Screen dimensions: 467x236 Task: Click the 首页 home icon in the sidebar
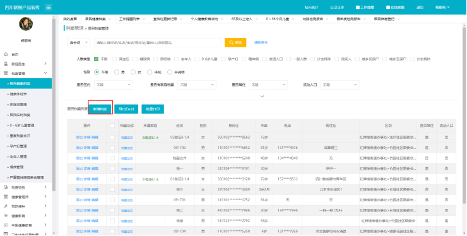click(x=6, y=54)
